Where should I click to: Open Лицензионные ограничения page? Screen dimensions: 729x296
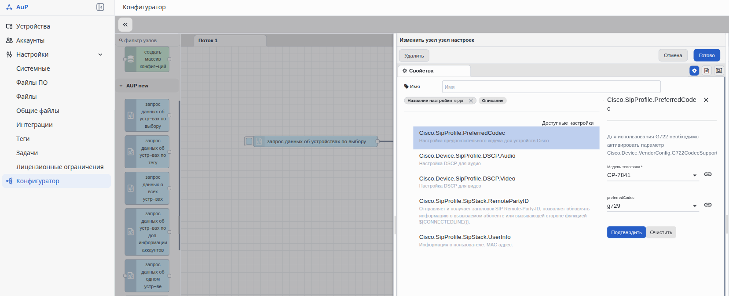60,167
